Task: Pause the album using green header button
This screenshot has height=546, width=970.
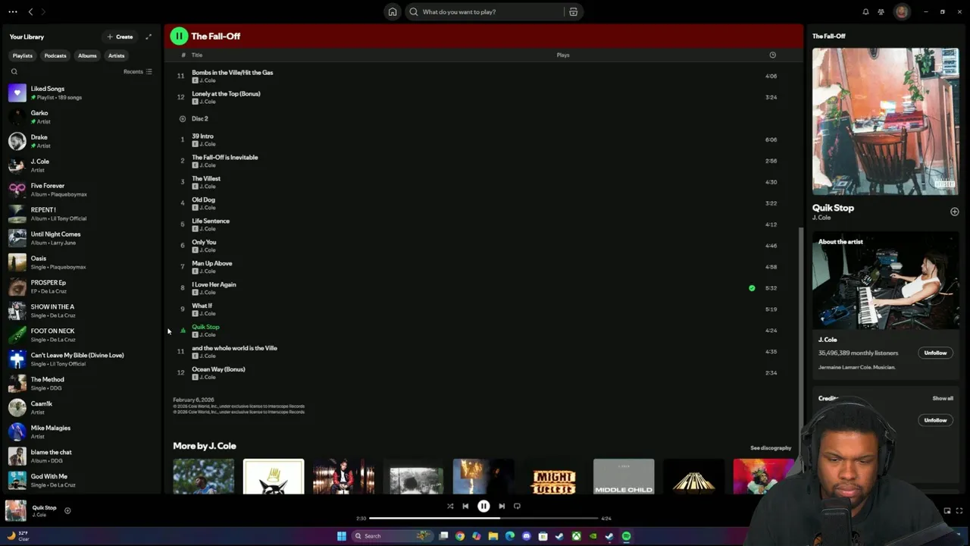Action: tap(179, 36)
